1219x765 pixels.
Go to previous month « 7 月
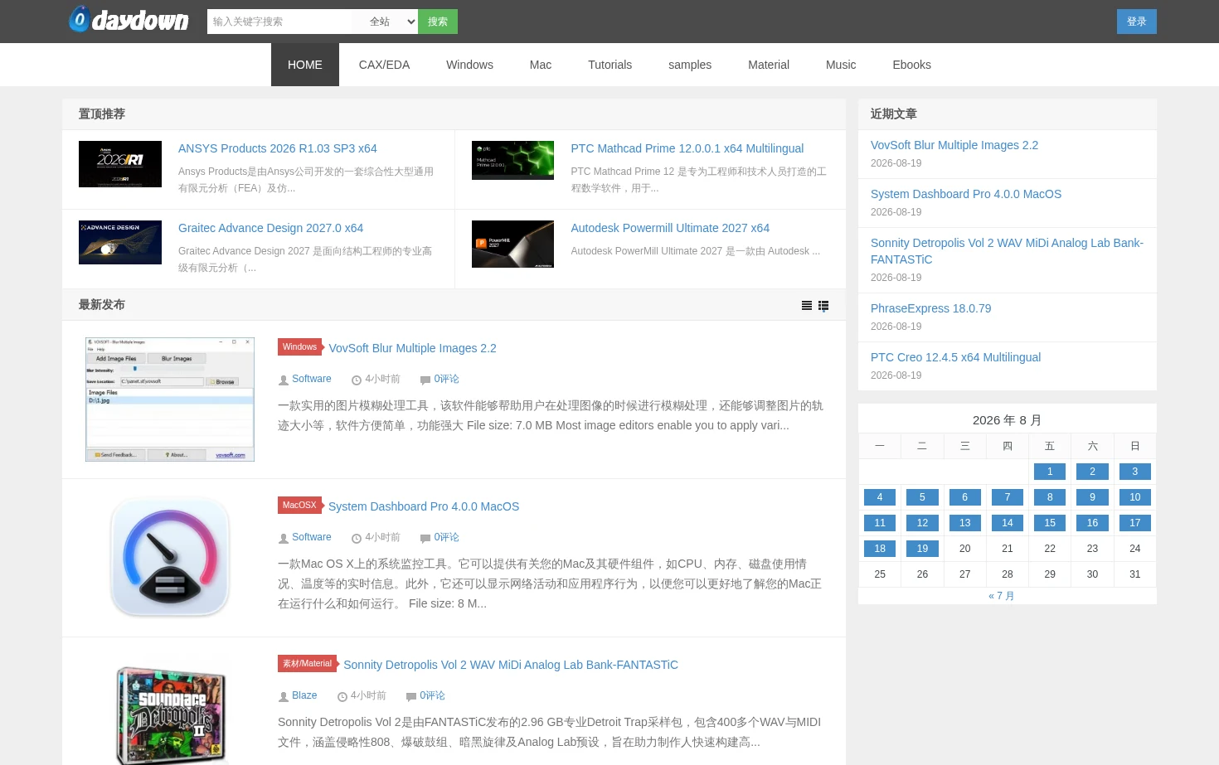click(1002, 596)
